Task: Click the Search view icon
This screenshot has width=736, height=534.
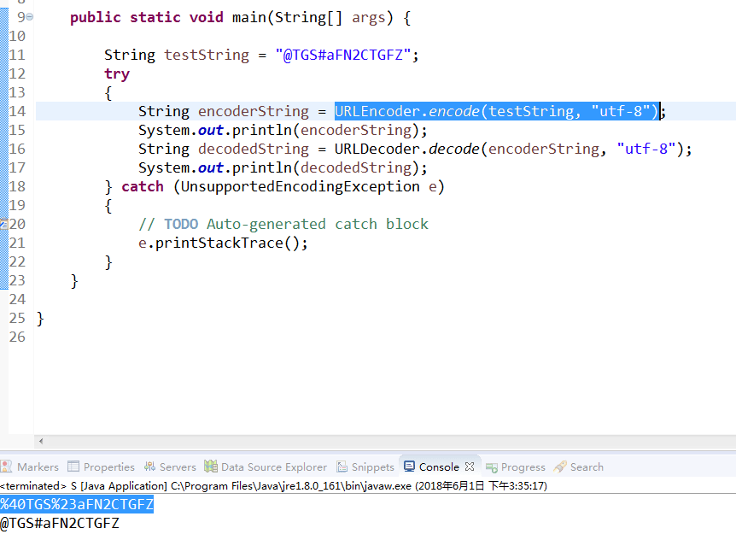Action: click(561, 467)
